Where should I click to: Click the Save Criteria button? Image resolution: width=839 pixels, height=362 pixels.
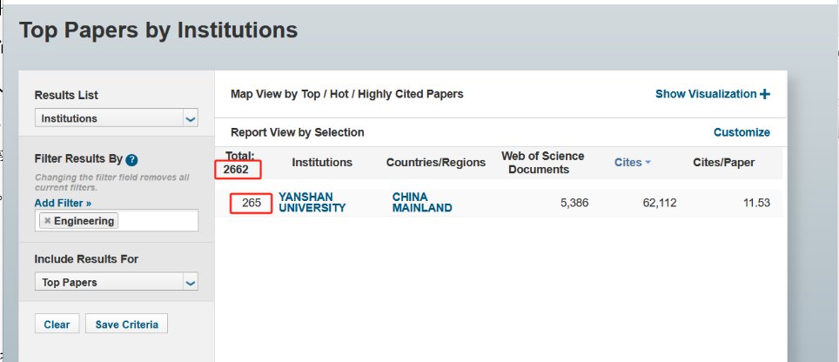tap(126, 325)
